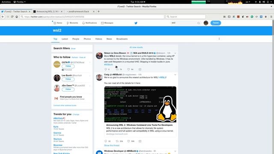
Task: Open Moments in Twitter navbar
Action: click(72, 23)
